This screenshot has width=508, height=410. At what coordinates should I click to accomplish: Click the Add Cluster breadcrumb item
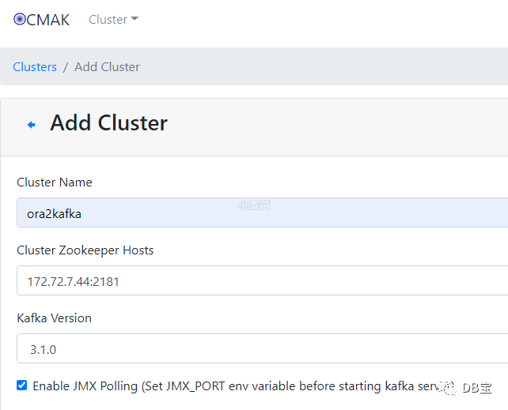coord(107,67)
